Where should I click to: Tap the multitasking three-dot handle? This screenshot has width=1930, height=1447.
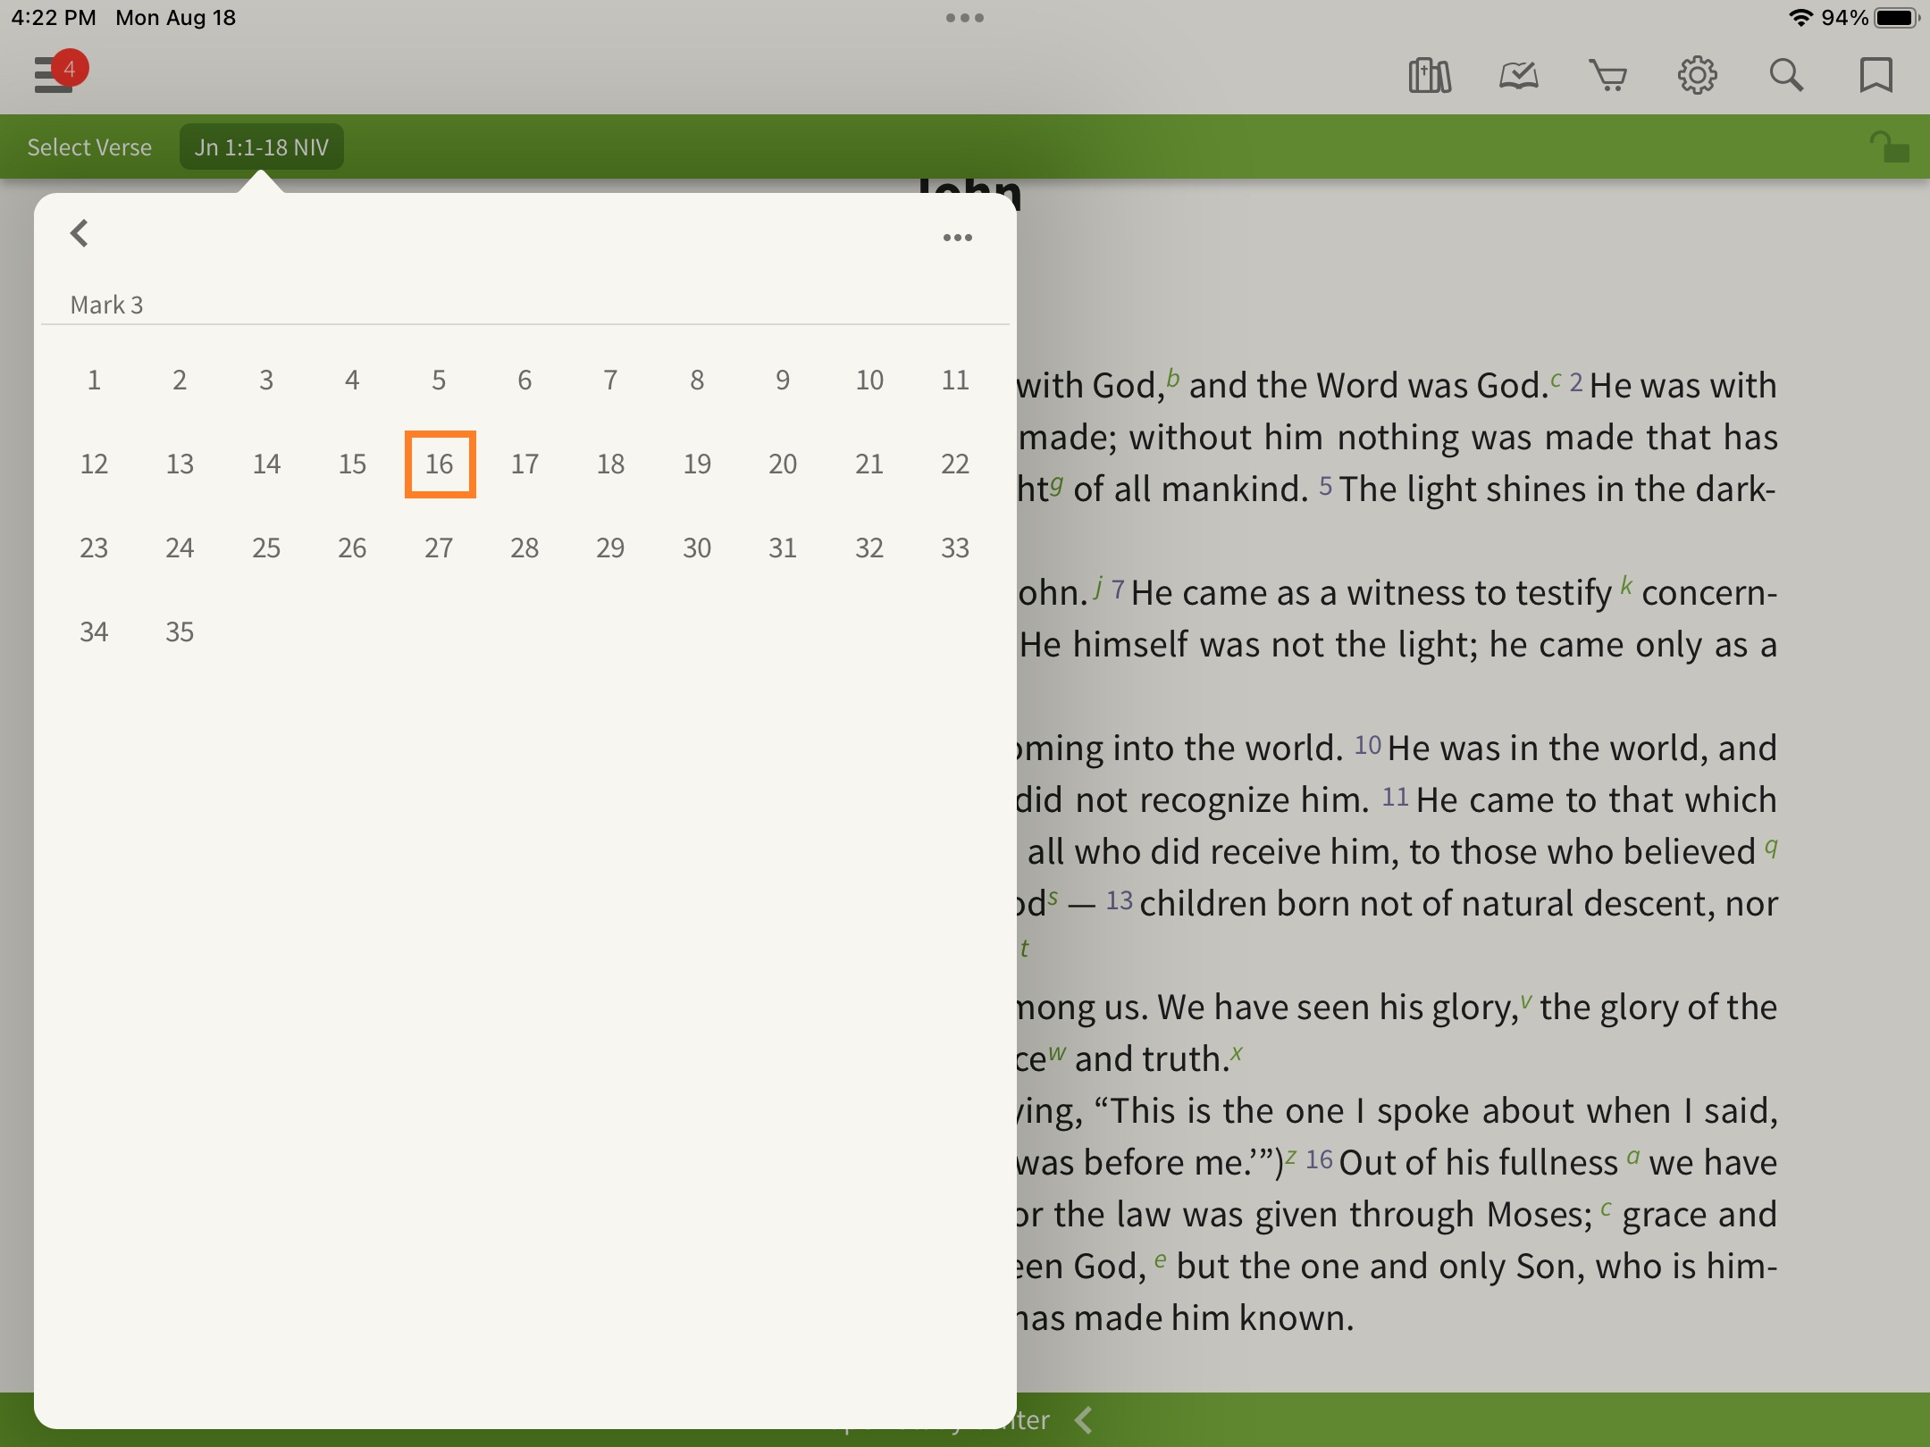pos(965,18)
